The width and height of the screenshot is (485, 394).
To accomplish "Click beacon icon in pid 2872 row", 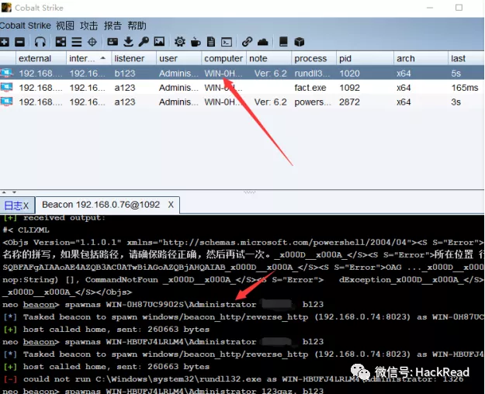I will (6, 102).
